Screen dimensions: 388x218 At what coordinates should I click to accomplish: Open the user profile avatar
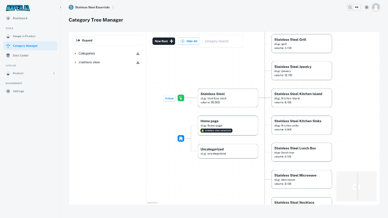coord(376,7)
